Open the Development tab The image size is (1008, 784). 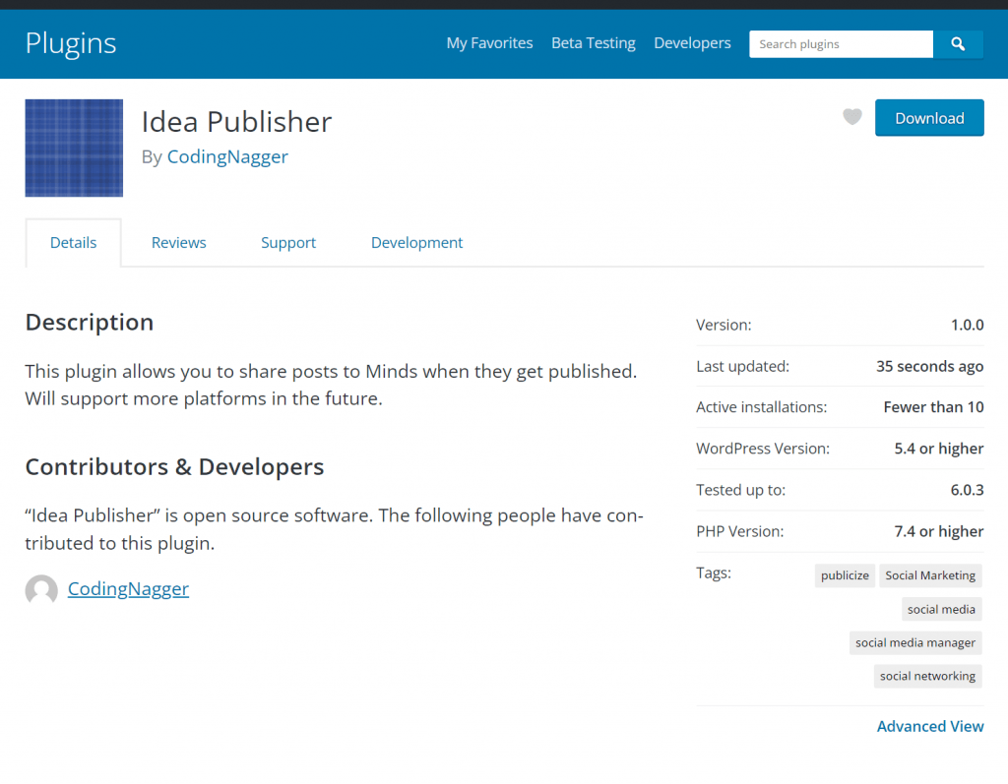(416, 243)
